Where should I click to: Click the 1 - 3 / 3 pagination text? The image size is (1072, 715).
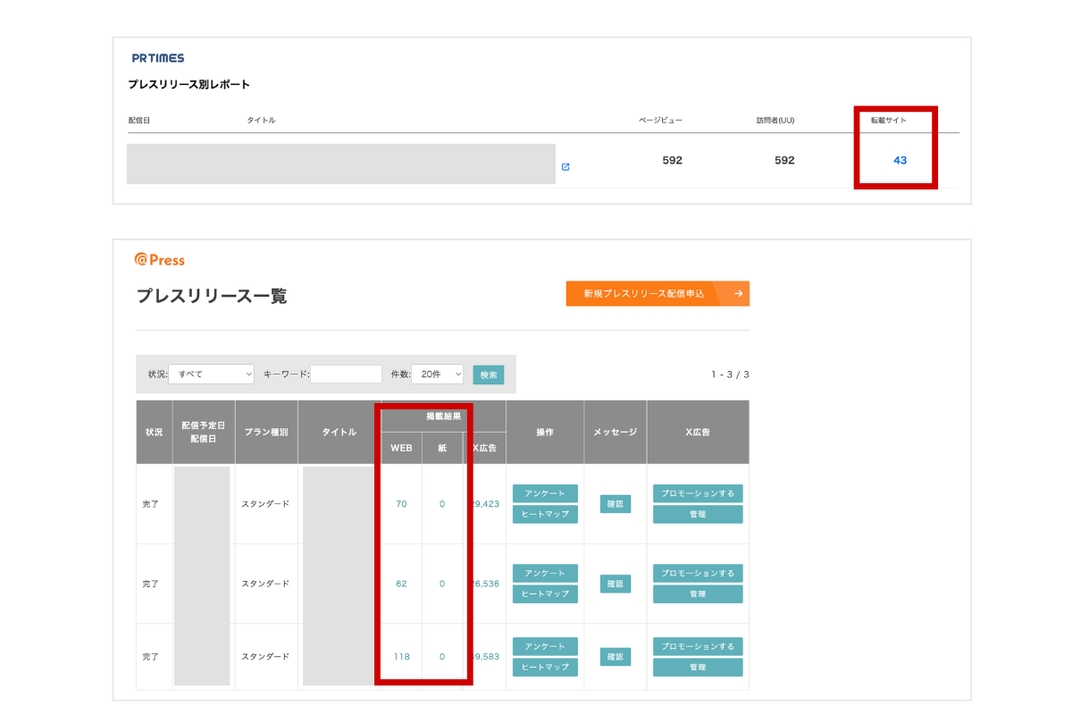[730, 374]
